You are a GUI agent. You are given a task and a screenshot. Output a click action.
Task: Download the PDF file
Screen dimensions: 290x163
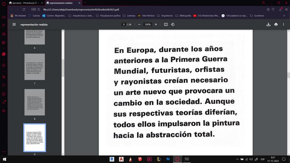(268, 25)
